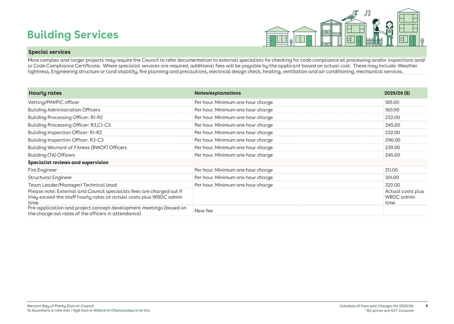The width and height of the screenshot is (454, 324).
Task: Select the Specialist reviews and supervision row
Action: [68, 162]
